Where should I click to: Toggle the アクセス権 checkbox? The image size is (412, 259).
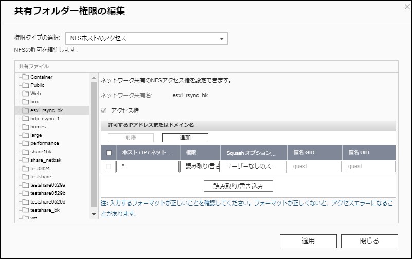[103, 110]
